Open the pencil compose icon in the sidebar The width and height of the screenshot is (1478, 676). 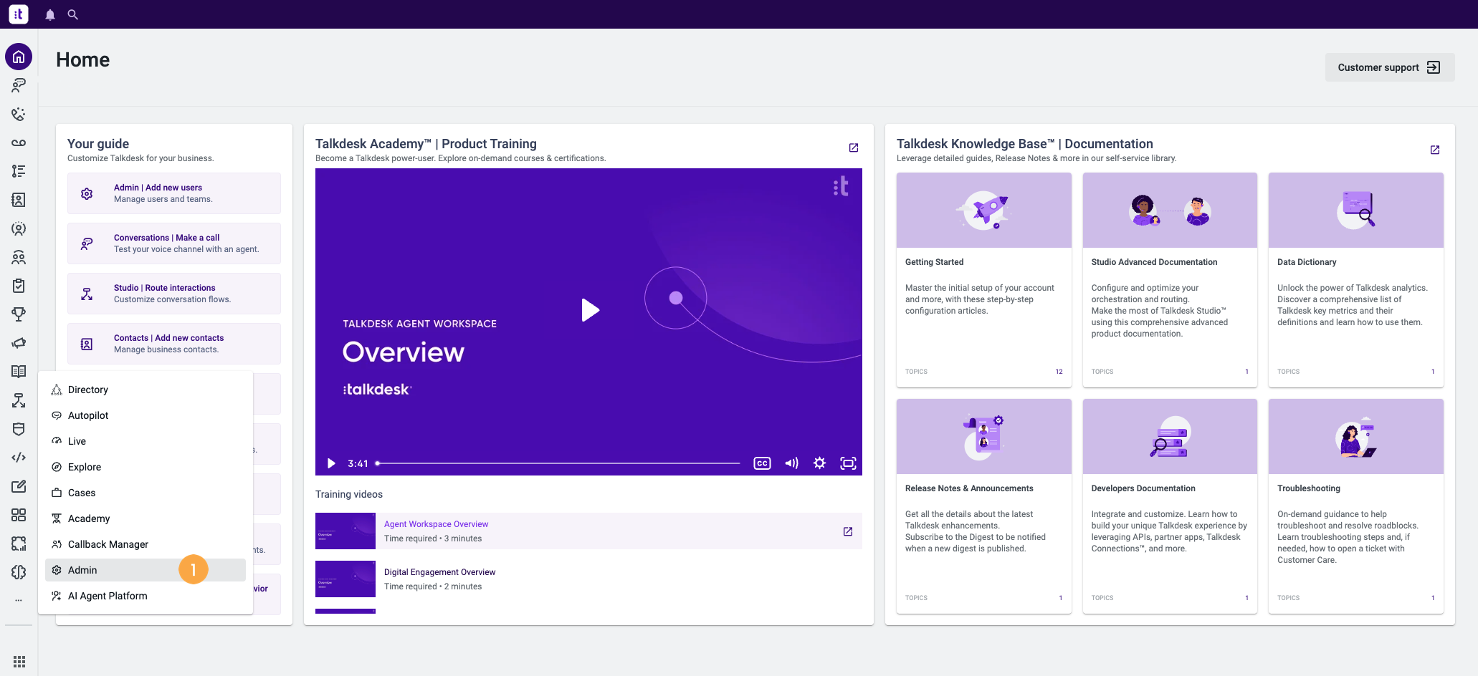19,486
